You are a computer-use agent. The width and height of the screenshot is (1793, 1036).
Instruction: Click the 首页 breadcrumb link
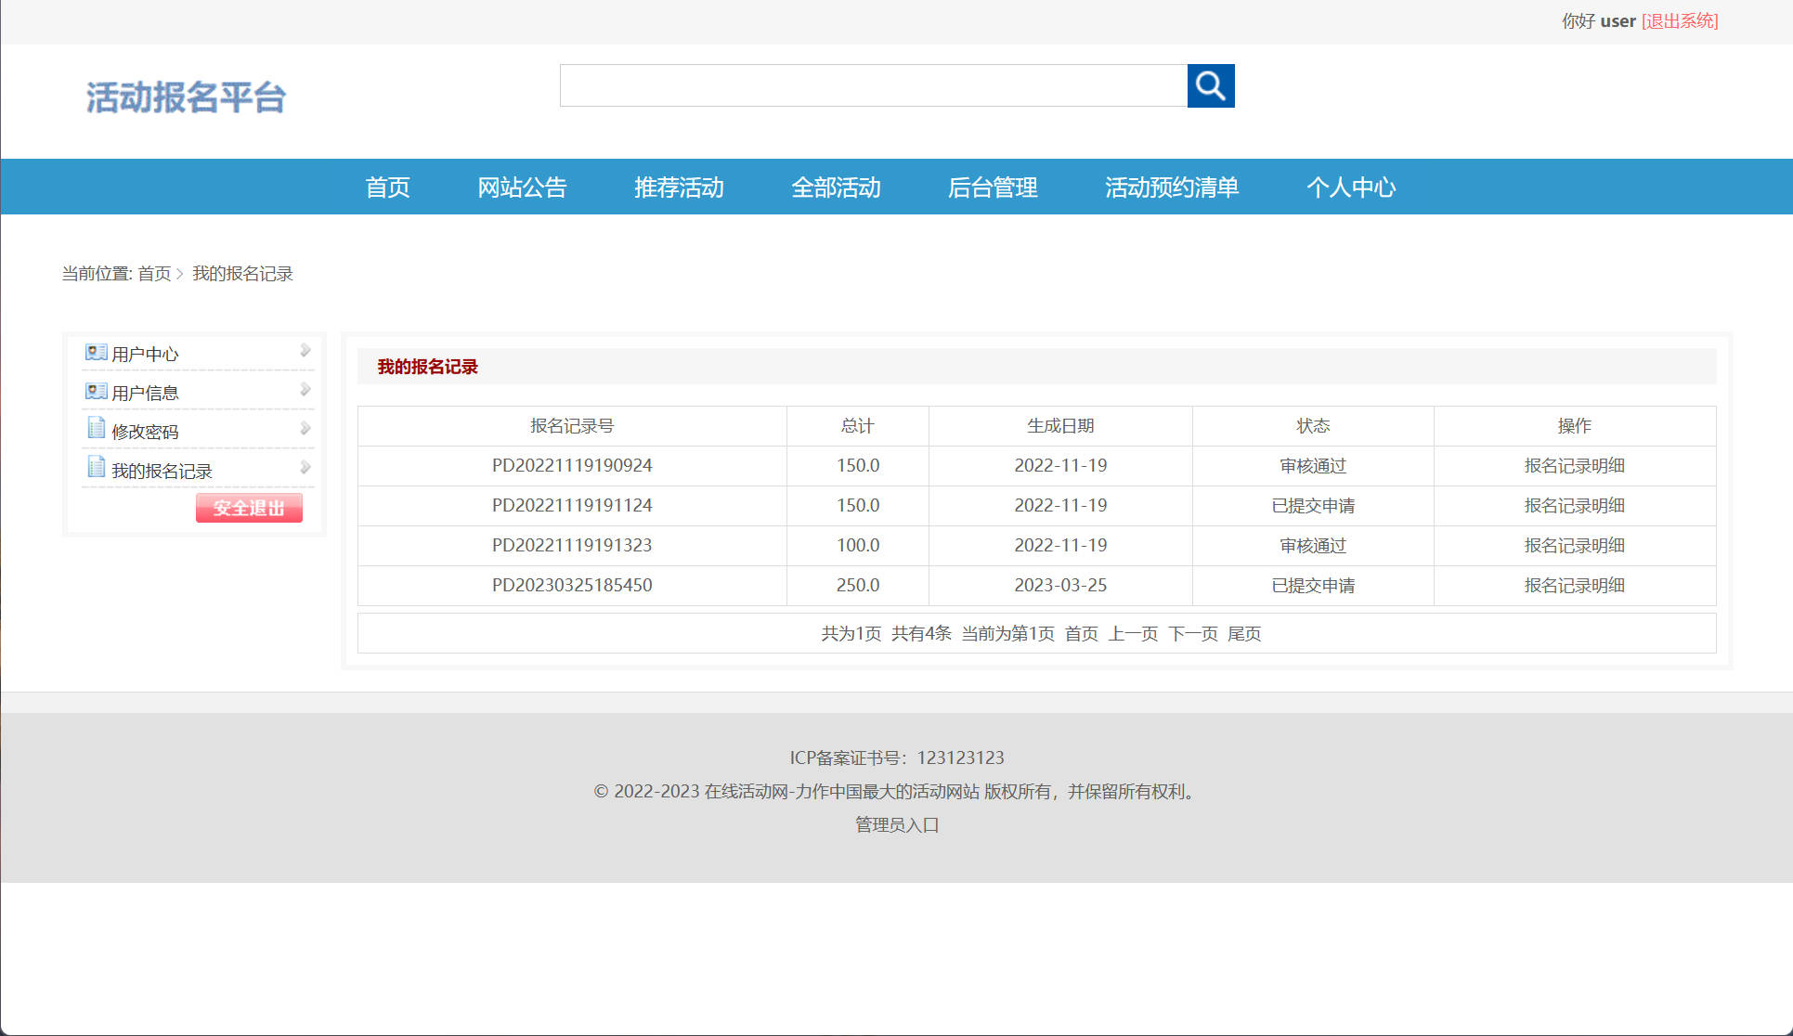tap(153, 273)
